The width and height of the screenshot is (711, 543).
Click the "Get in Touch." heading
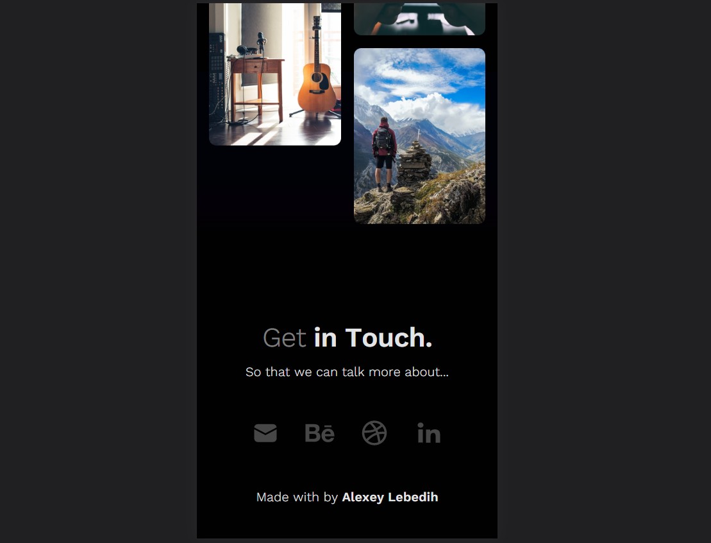point(347,338)
